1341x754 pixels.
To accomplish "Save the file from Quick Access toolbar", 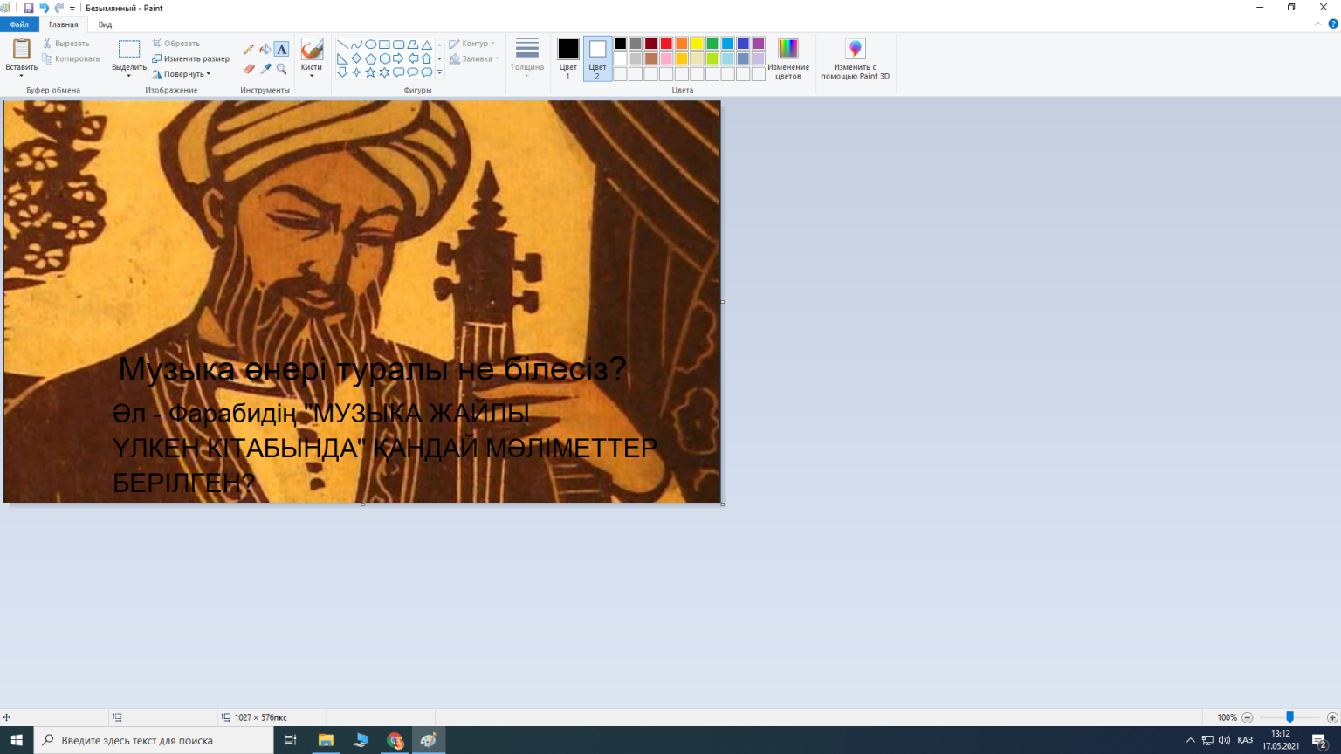I will tap(28, 8).
